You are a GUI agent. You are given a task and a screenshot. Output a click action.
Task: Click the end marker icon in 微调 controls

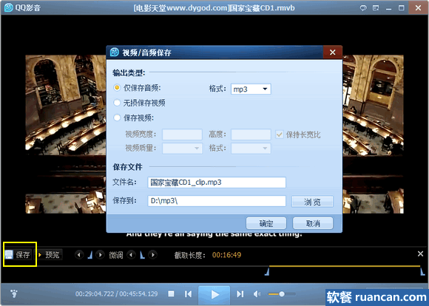click(x=142, y=255)
